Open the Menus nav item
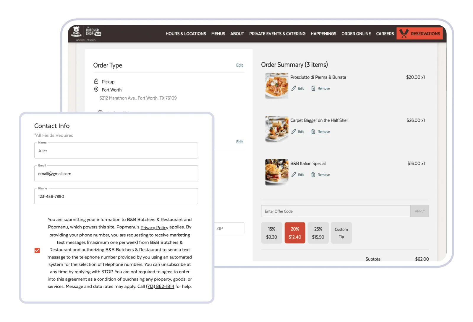The image size is (473, 322). (218, 34)
